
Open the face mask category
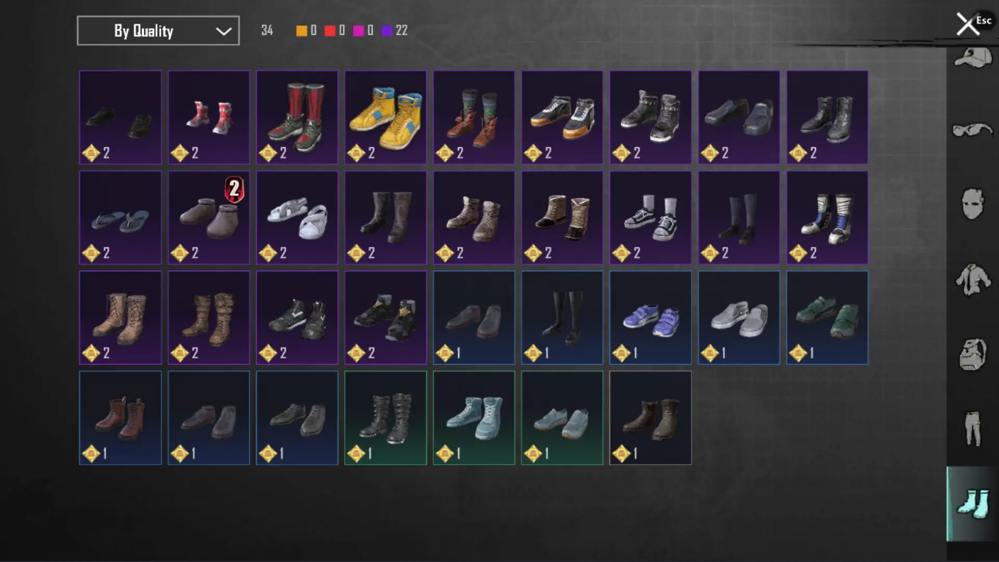coord(972,203)
